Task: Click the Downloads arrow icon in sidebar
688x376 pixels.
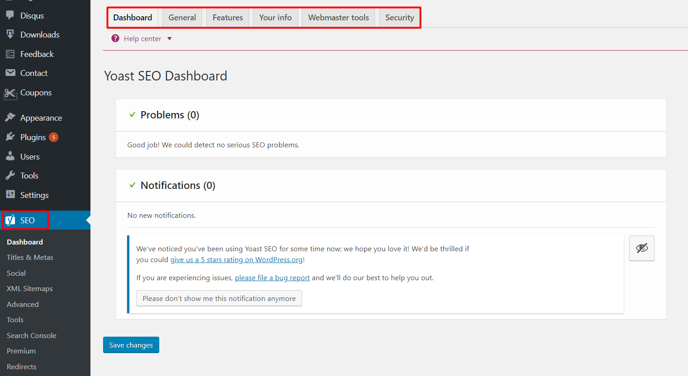Action: pyautogui.click(x=10, y=34)
